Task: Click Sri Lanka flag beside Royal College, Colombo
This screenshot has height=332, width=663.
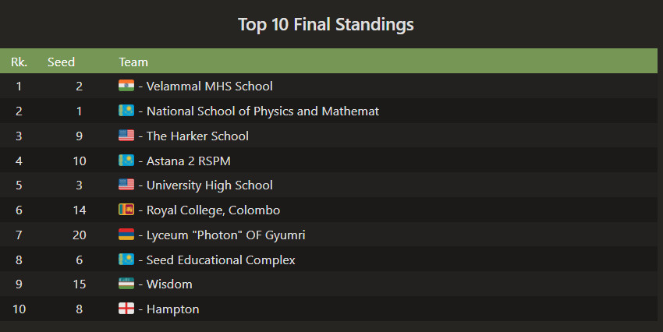Action: click(x=126, y=210)
